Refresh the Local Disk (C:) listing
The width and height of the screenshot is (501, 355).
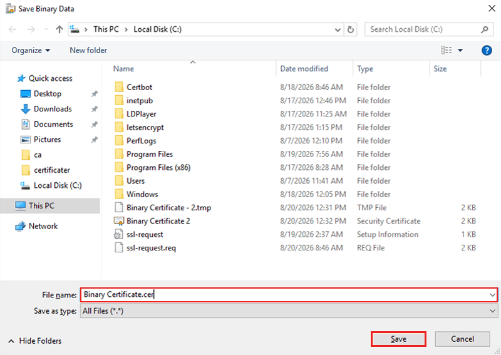point(351,29)
